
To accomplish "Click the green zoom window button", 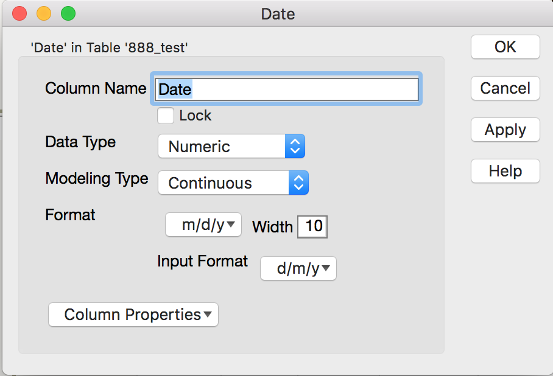I will 68,13.
